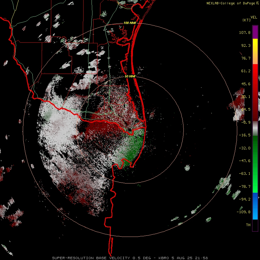
Task: Click the Super-Resolution Base Velocity caption
Action: tap(130, 258)
